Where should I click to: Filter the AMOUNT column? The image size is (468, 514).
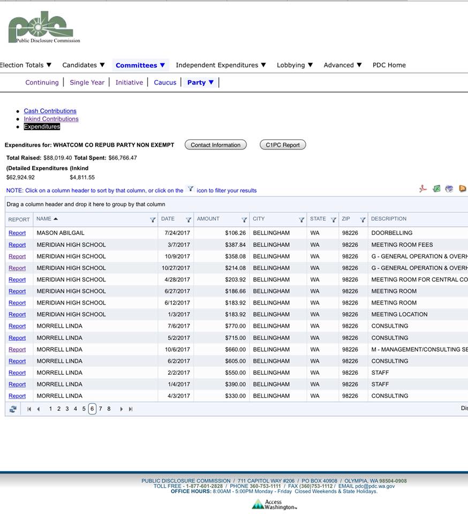[244, 220]
